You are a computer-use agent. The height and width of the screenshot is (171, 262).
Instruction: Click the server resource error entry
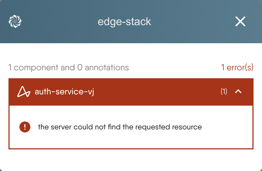pos(120,127)
